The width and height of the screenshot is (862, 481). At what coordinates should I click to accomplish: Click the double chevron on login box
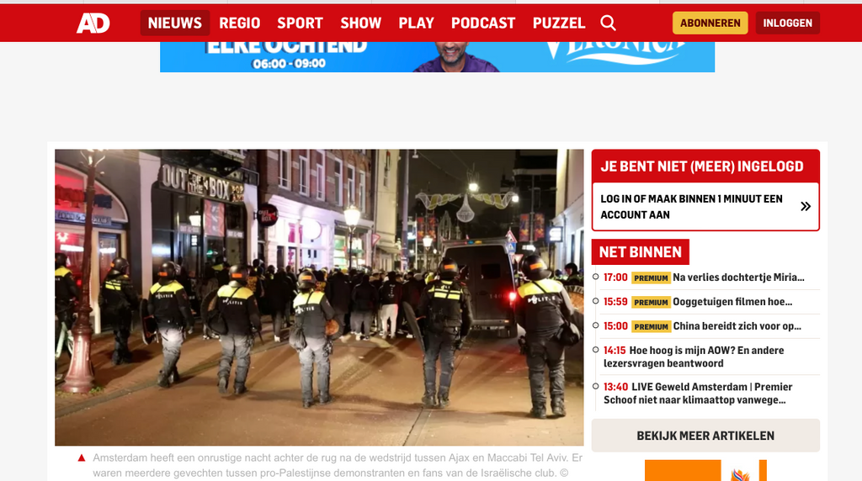pos(806,207)
